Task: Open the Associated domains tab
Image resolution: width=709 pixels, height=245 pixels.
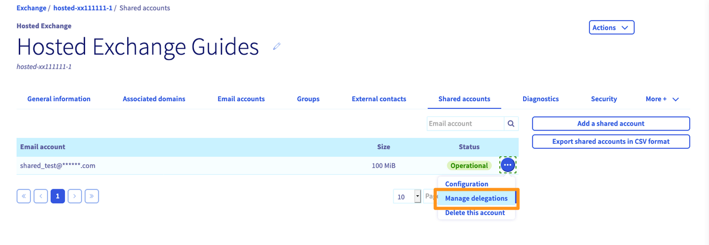Action: [x=154, y=99]
